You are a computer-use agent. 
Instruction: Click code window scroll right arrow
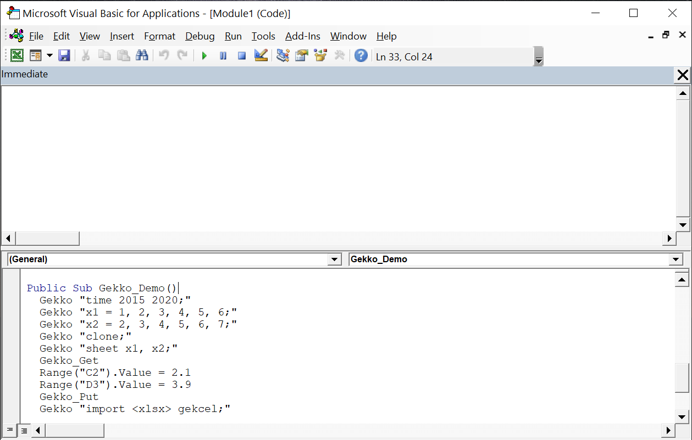pos(669,430)
